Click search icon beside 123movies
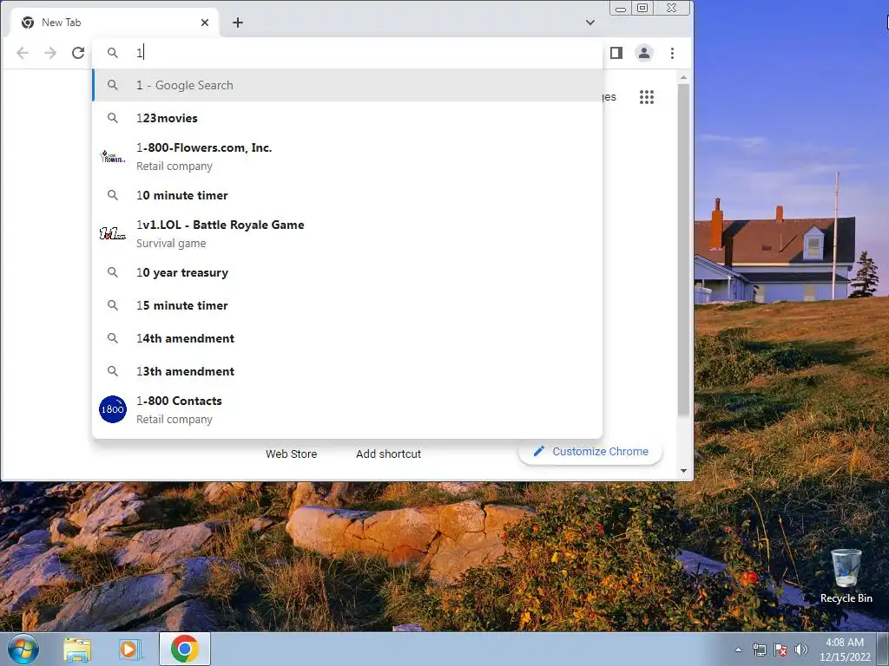The image size is (889, 666). (113, 118)
